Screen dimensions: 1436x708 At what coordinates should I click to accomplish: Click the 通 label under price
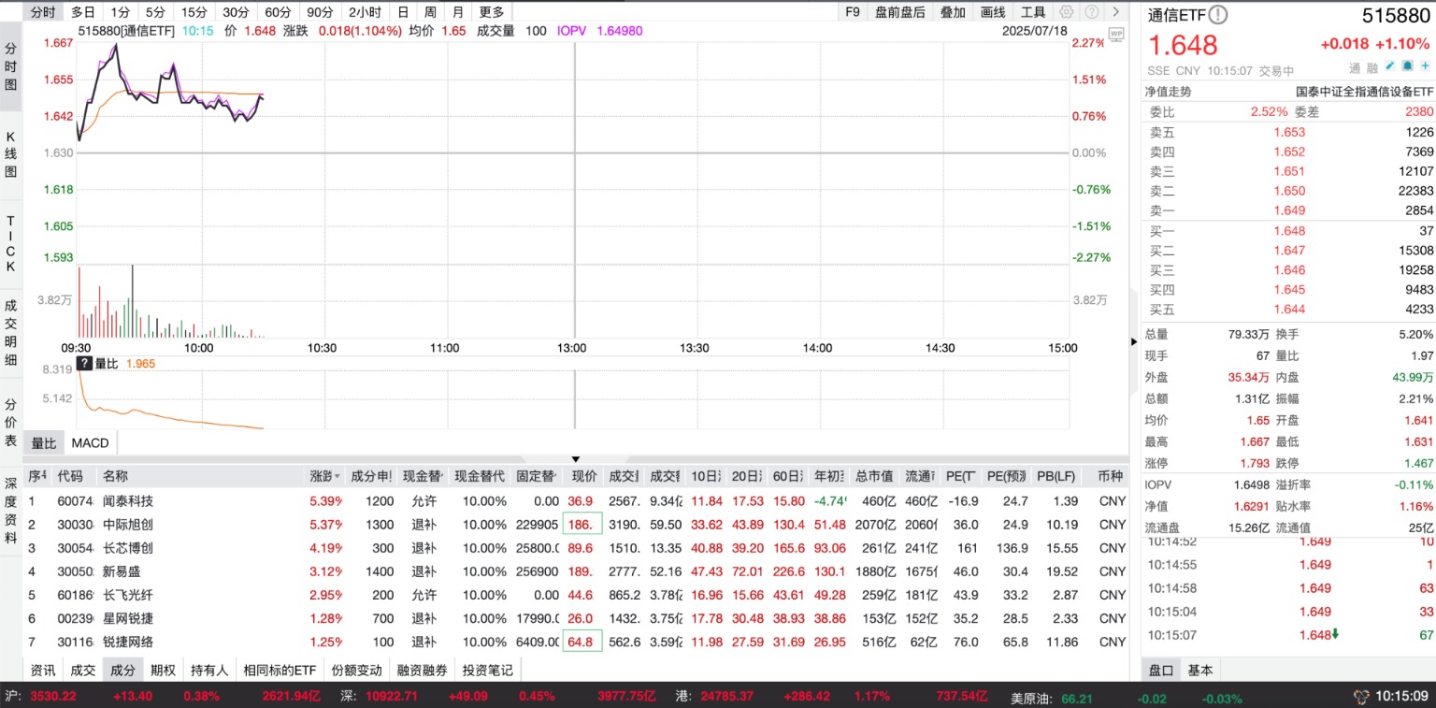pyautogui.click(x=1355, y=67)
